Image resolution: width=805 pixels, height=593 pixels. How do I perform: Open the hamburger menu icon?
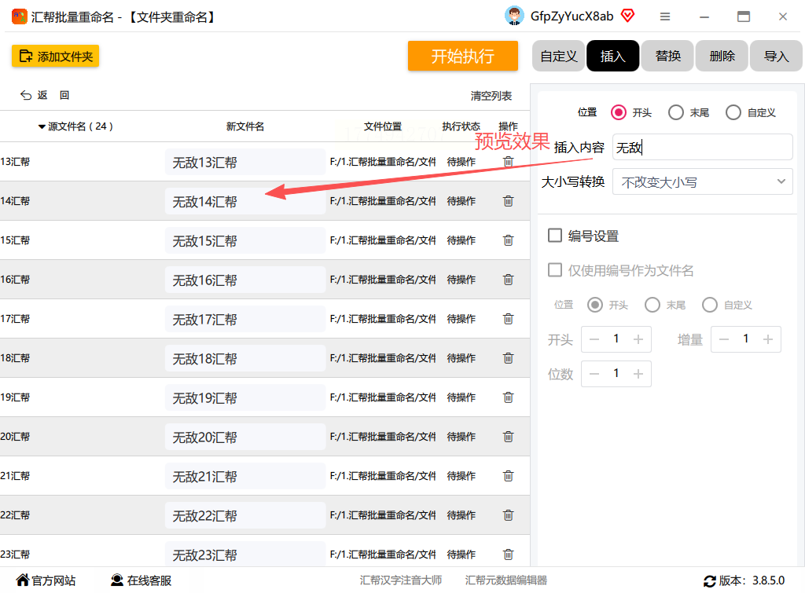pyautogui.click(x=665, y=17)
